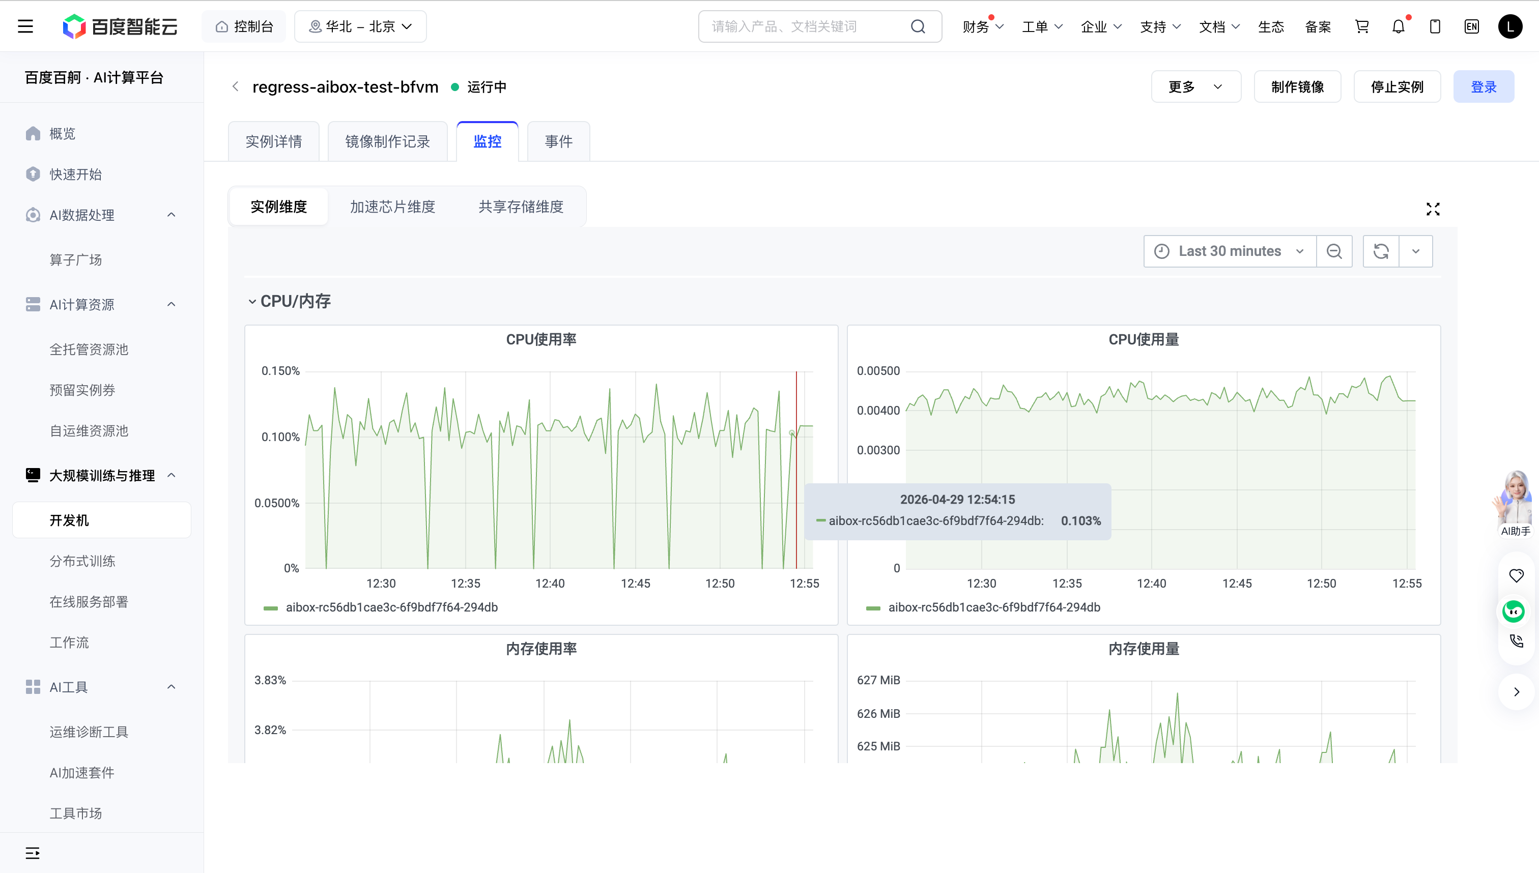Viewport: 1539px width, 873px height.
Task: Click the AI数据处理 icon
Action: (x=33, y=215)
